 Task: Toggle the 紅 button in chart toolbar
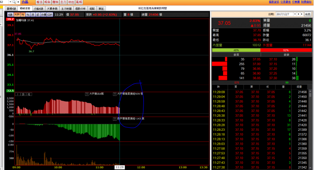[38, 15]
